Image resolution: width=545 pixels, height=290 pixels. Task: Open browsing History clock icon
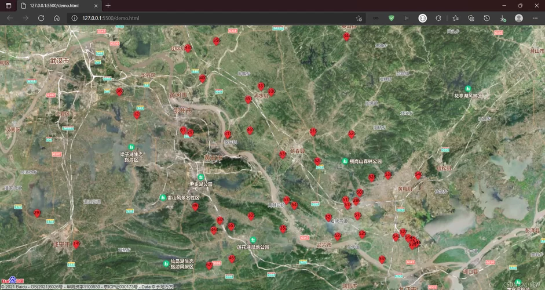click(x=487, y=18)
